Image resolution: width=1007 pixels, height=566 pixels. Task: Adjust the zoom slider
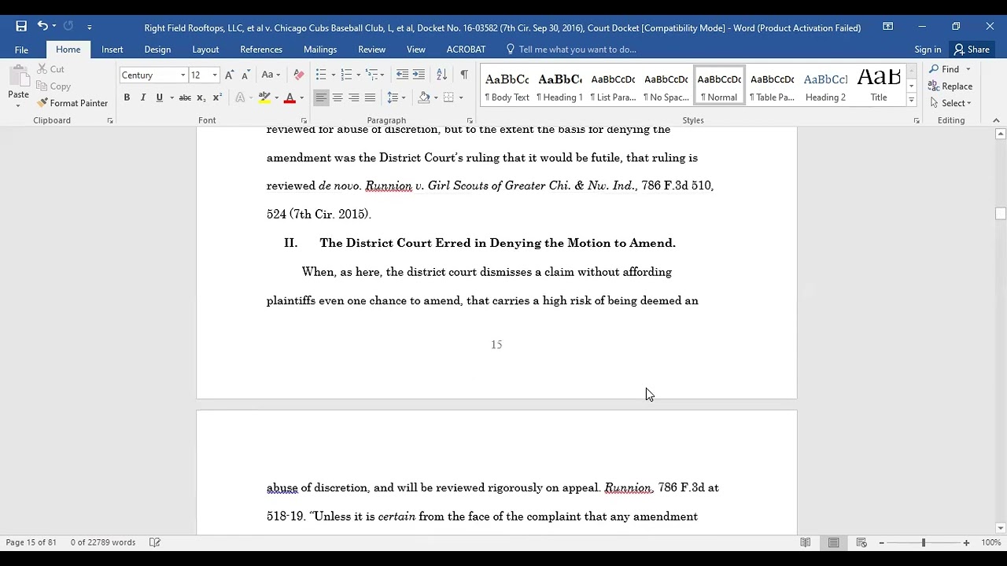924,542
